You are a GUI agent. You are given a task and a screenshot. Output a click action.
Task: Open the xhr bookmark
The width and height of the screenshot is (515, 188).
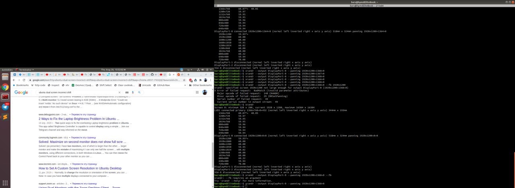click(65, 85)
